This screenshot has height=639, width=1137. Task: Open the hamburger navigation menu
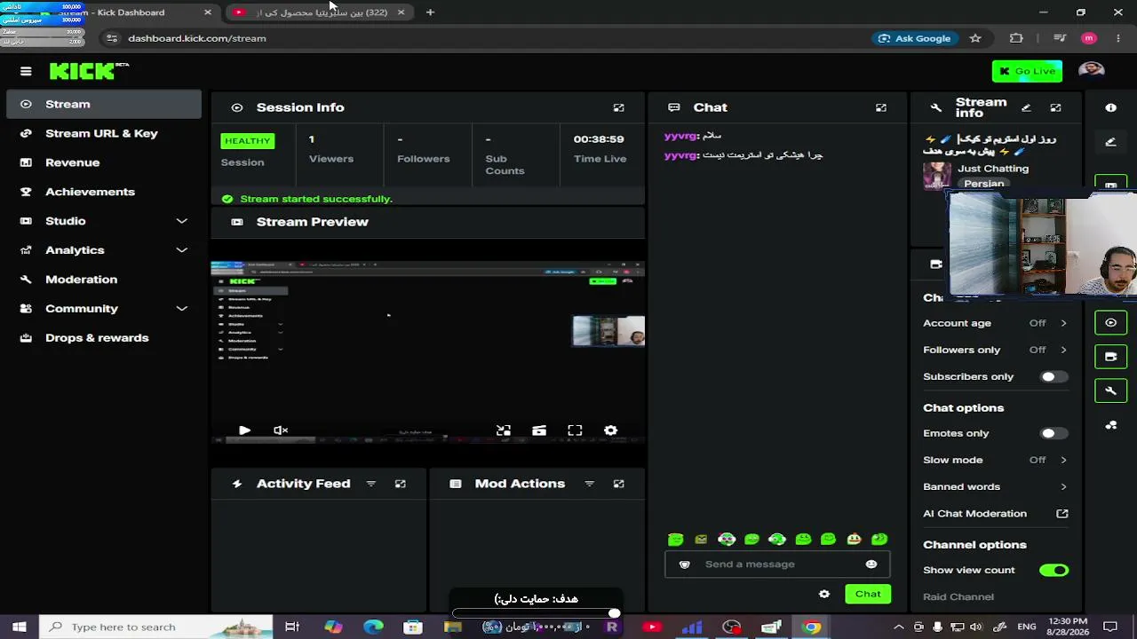click(x=26, y=71)
